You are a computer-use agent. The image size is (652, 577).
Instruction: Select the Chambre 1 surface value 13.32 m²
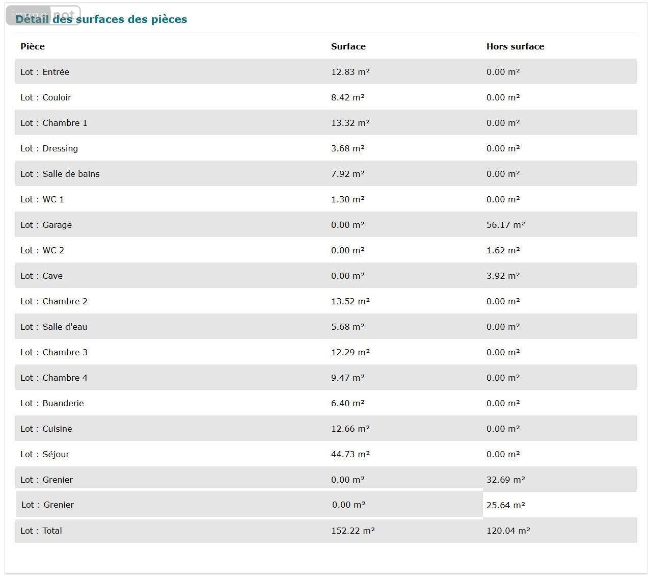(x=350, y=123)
